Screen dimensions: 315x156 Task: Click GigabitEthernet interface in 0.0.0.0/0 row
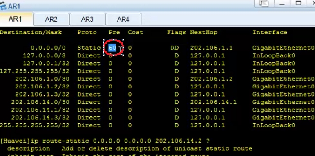pyautogui.click(x=284, y=48)
